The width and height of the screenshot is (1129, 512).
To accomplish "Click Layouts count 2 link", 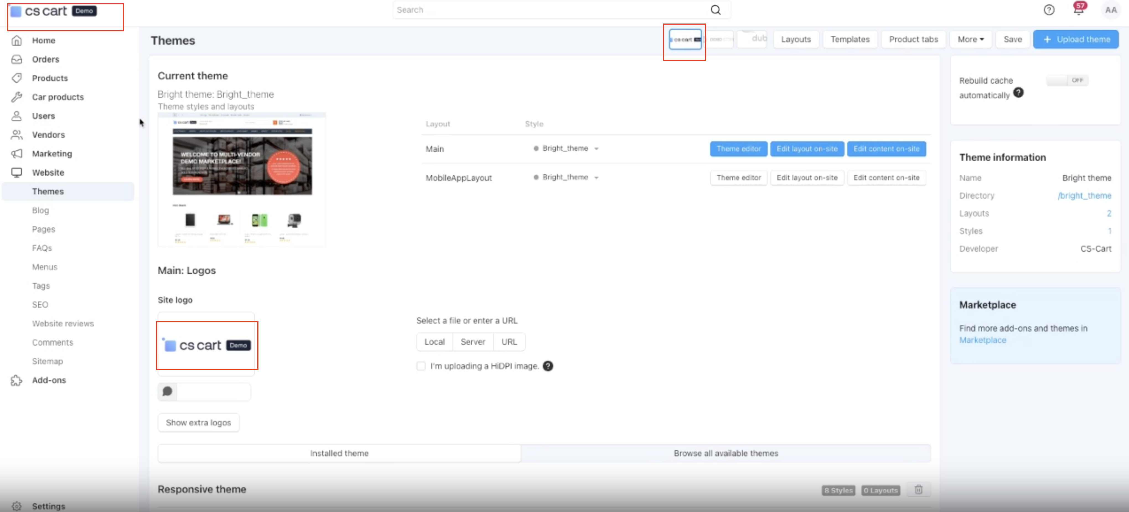I will click(1109, 213).
